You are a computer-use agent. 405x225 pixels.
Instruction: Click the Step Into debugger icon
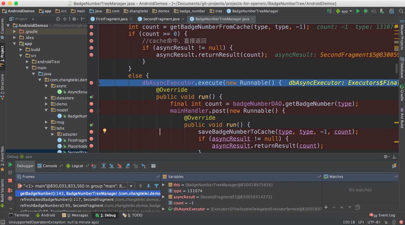(x=111, y=166)
